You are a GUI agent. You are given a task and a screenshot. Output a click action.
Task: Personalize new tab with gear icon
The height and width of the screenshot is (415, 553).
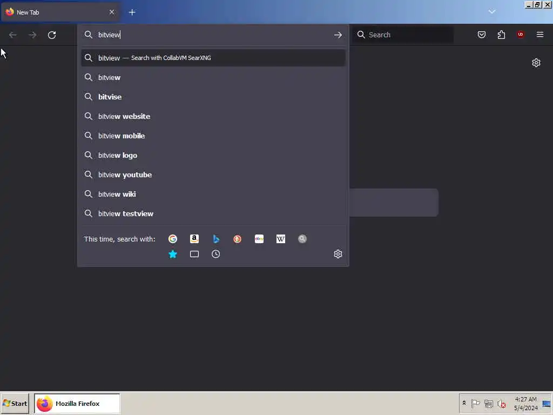536,63
